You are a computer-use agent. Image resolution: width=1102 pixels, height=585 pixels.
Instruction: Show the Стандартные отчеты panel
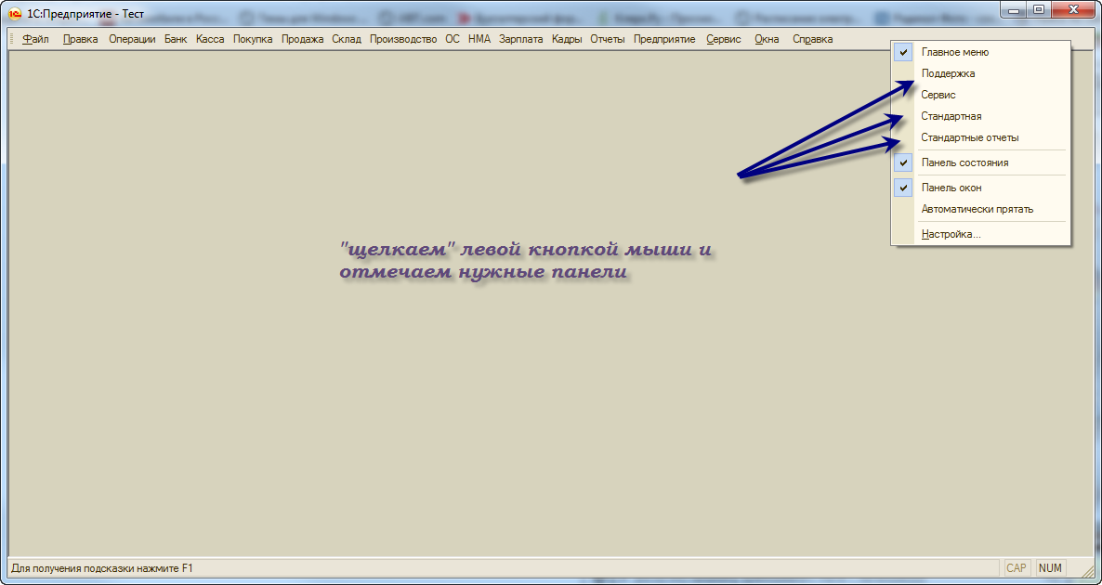click(969, 137)
